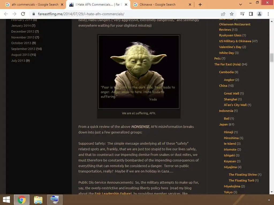Close the 'afn commercials' search tab

coord(62,5)
